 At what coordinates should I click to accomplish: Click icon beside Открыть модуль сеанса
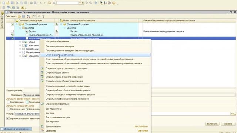42,72
